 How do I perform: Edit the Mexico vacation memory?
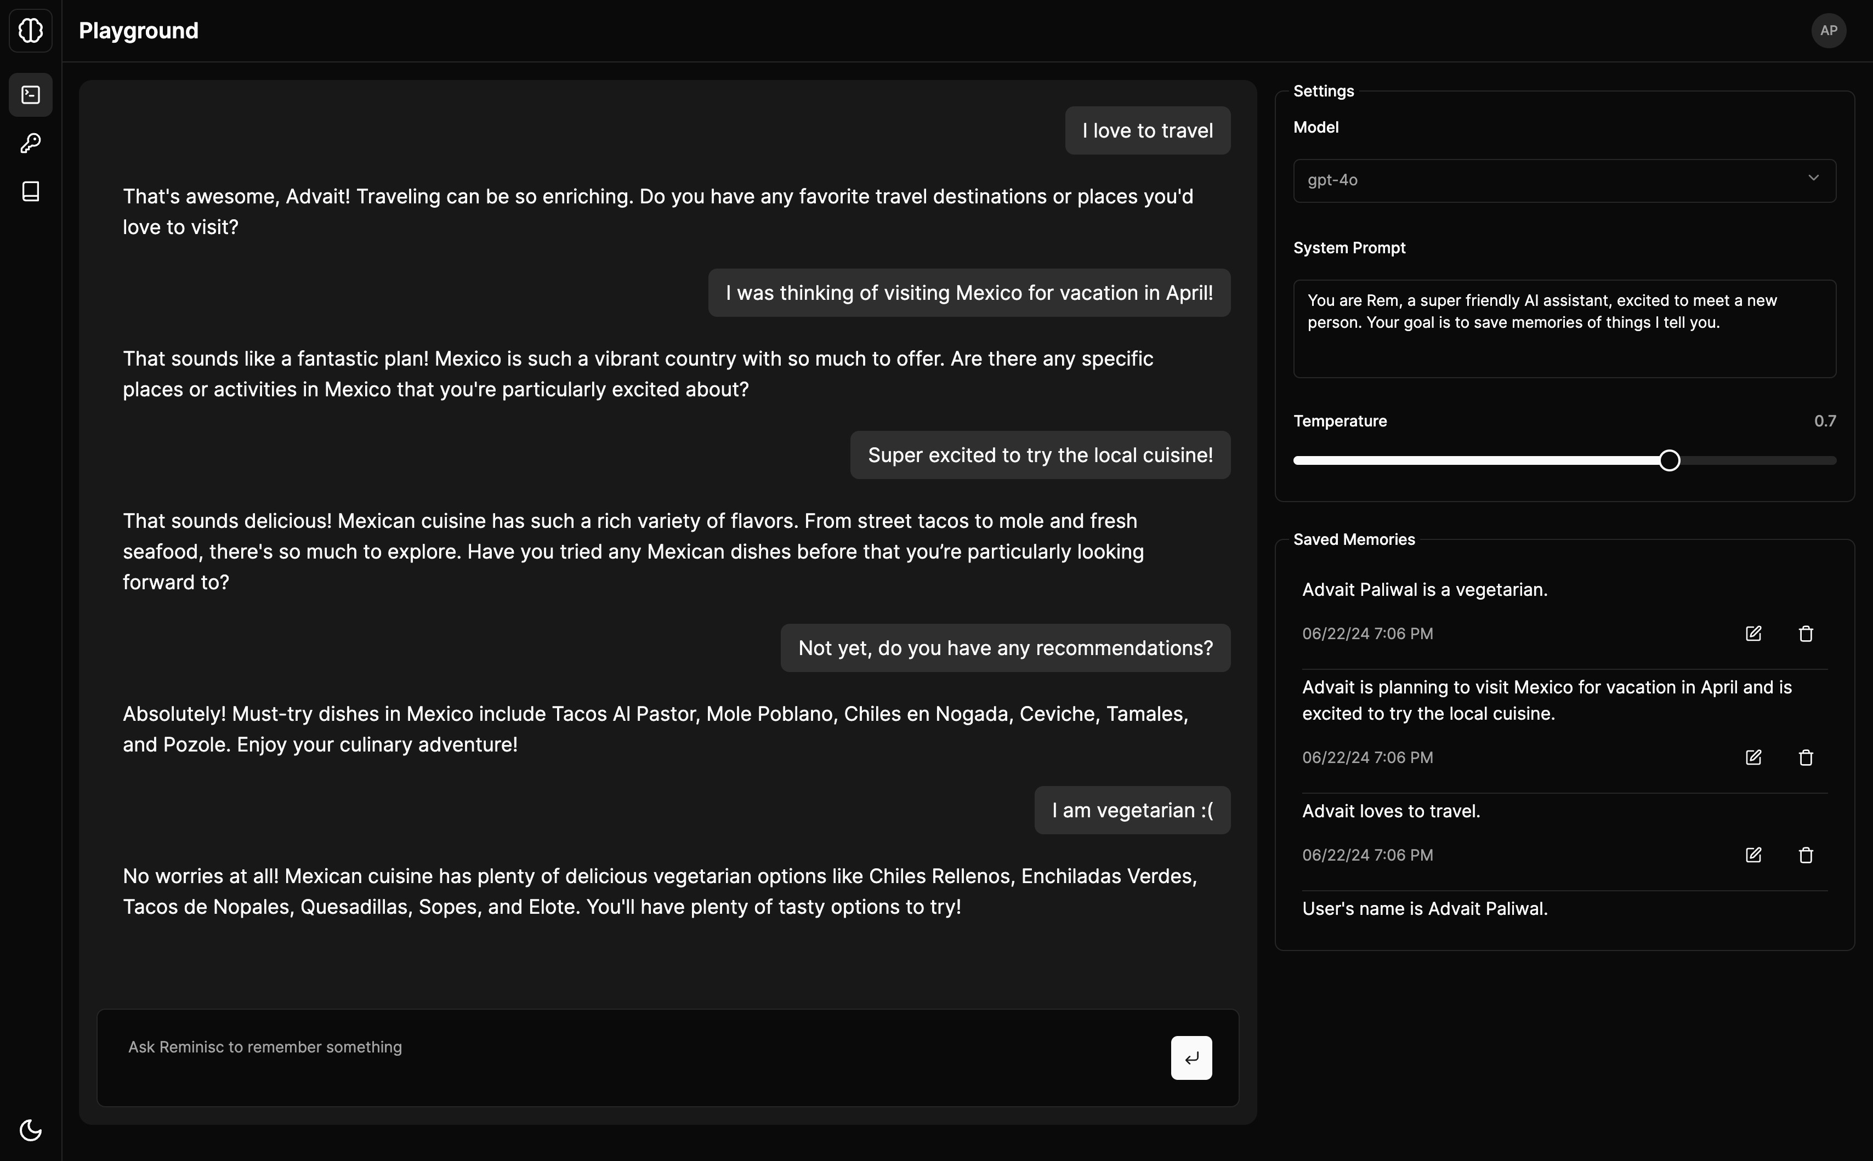click(1753, 757)
